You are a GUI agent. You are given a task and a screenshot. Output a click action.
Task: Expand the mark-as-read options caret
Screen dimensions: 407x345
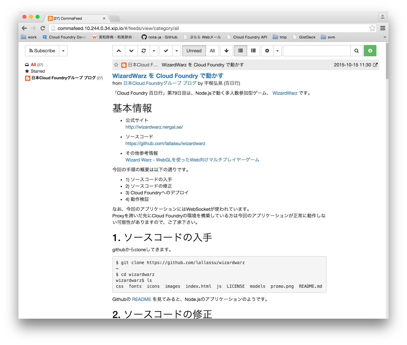click(x=177, y=51)
